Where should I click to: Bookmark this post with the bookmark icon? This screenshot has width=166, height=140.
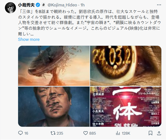pos(150,133)
